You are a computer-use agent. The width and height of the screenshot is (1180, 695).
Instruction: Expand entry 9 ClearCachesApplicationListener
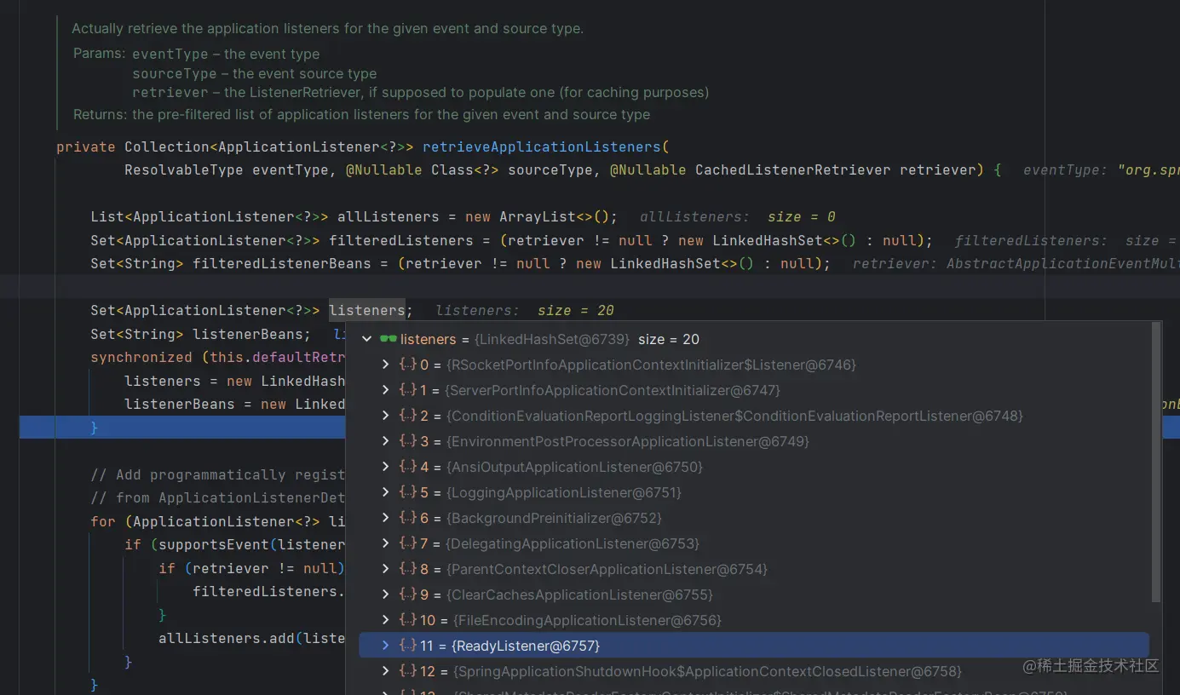tap(385, 594)
